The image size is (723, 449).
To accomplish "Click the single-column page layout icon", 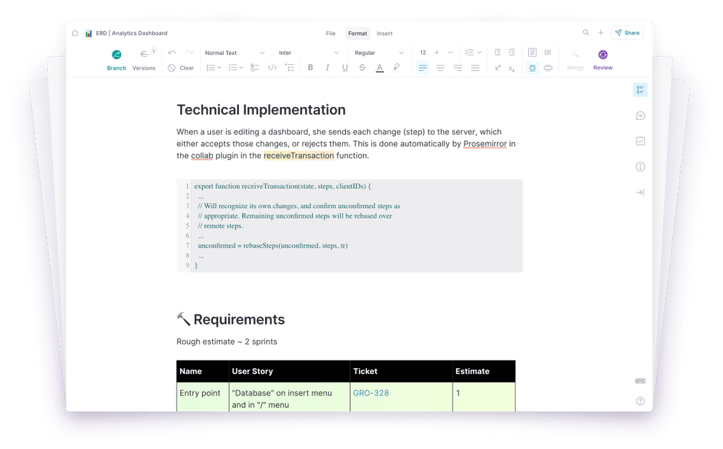I will pos(532,53).
